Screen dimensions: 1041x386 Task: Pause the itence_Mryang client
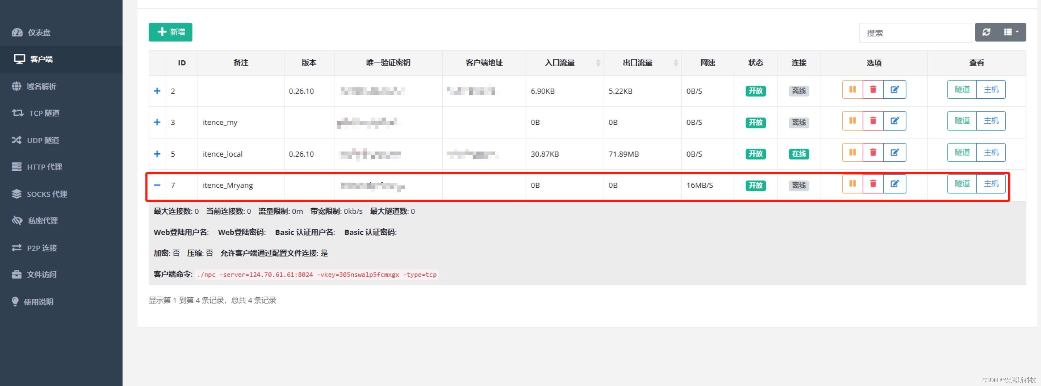point(852,184)
